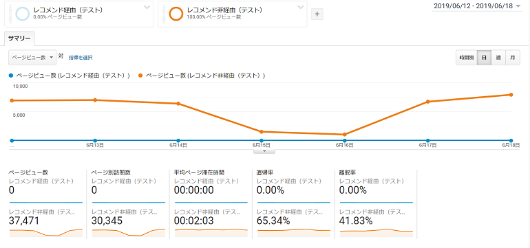Switch the chart to 日 view
530x248 pixels.
coord(484,58)
